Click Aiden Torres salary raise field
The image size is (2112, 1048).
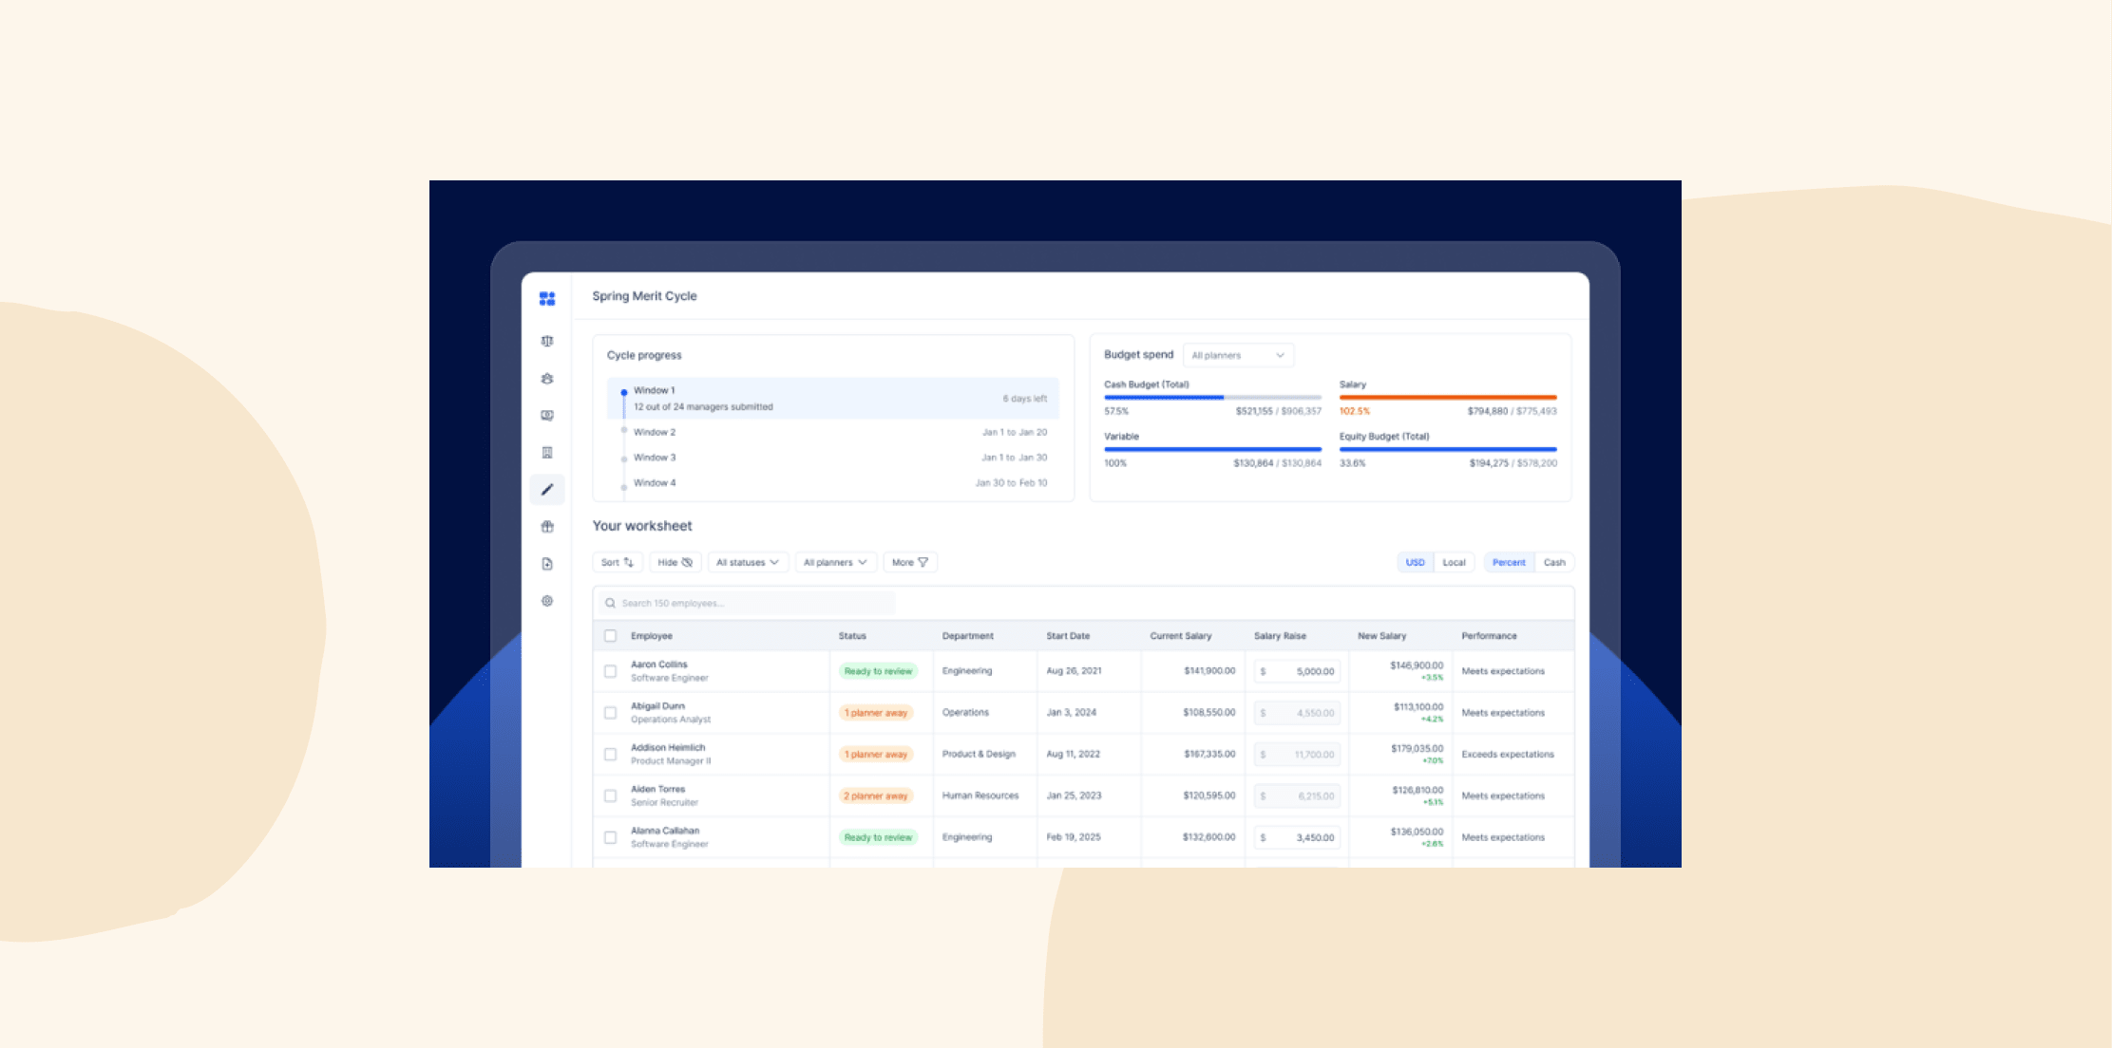(1297, 795)
